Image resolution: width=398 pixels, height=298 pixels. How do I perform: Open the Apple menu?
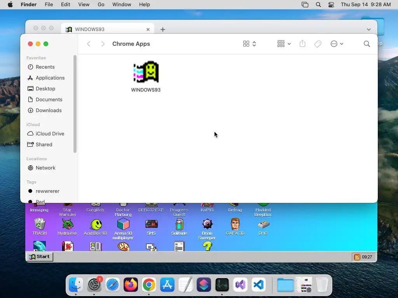[10, 5]
